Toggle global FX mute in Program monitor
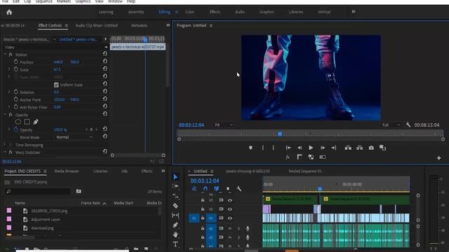This screenshot has width=449, height=252. (288, 157)
